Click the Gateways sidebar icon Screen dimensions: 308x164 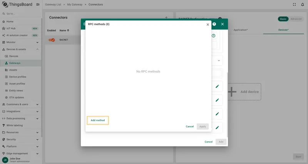point(6,63)
